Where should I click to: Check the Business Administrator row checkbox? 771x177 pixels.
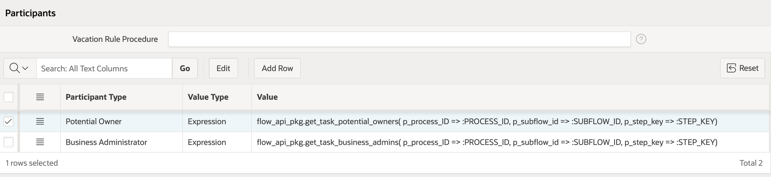coord(8,142)
